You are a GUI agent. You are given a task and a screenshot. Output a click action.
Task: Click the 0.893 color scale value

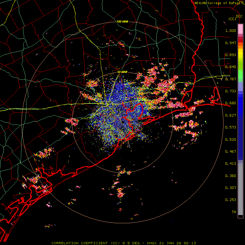(231, 55)
